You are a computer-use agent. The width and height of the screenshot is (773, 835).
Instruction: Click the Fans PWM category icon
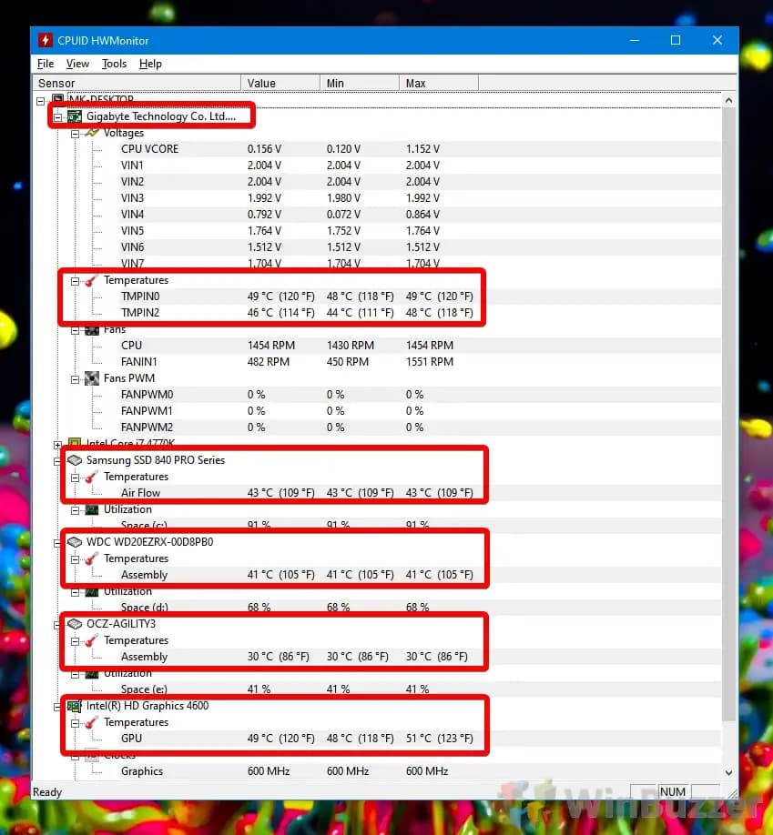[x=92, y=378]
